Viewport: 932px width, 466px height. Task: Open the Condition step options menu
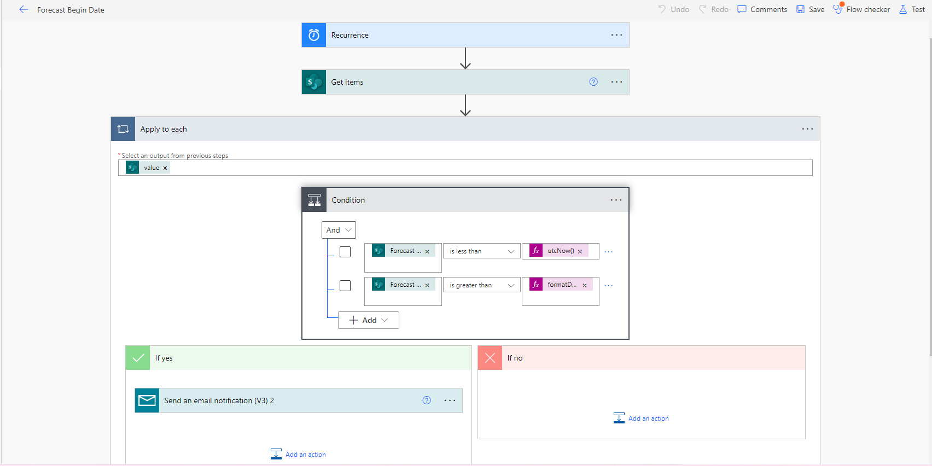pyautogui.click(x=616, y=200)
